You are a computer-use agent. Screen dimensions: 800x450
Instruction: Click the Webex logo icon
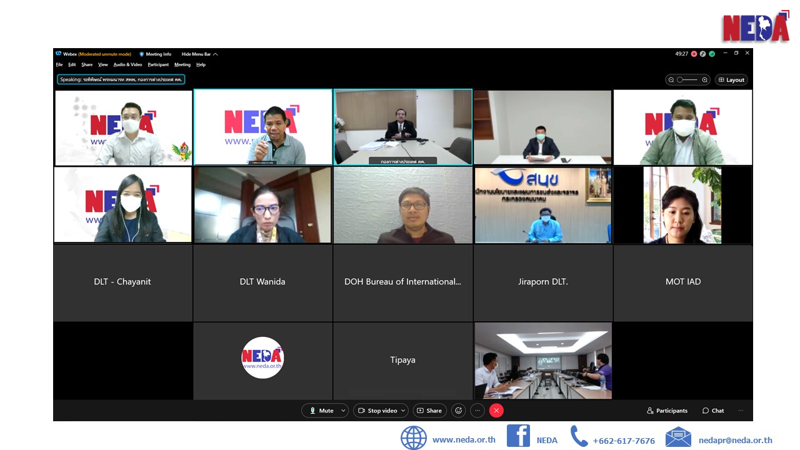click(58, 54)
